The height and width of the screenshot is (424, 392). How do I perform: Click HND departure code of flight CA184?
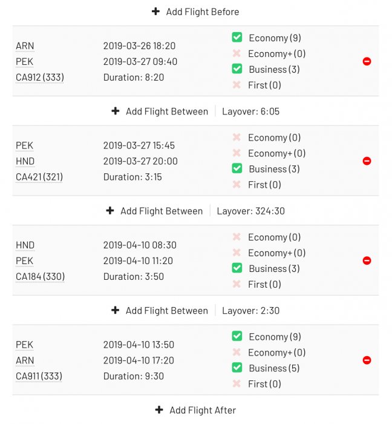click(x=25, y=245)
